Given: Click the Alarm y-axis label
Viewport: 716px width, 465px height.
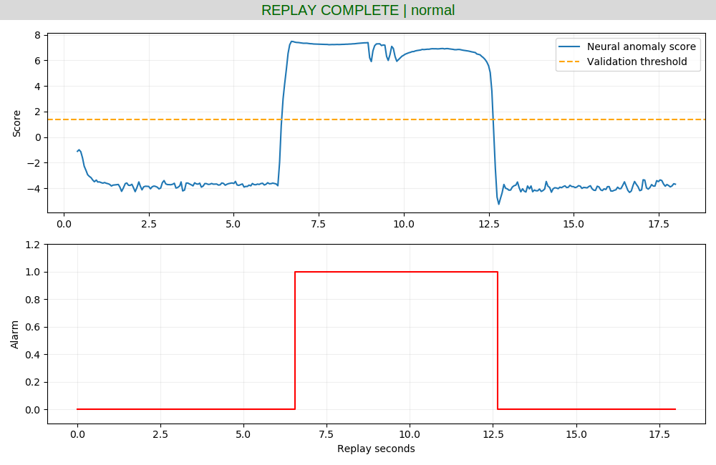Looking at the screenshot, I should click(14, 335).
